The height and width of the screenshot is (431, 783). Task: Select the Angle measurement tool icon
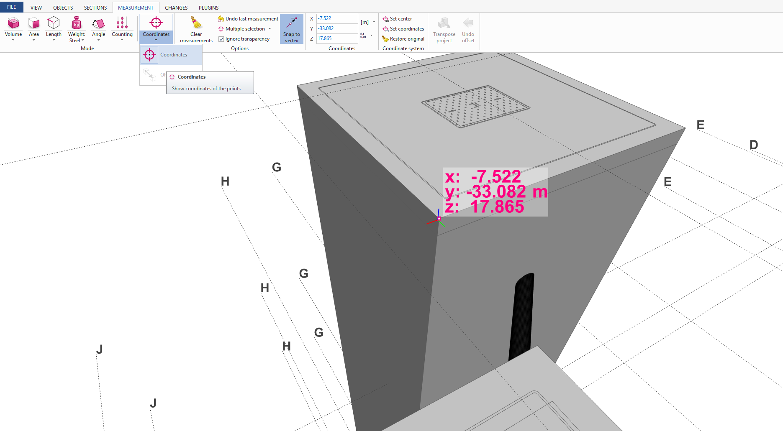pyautogui.click(x=98, y=23)
